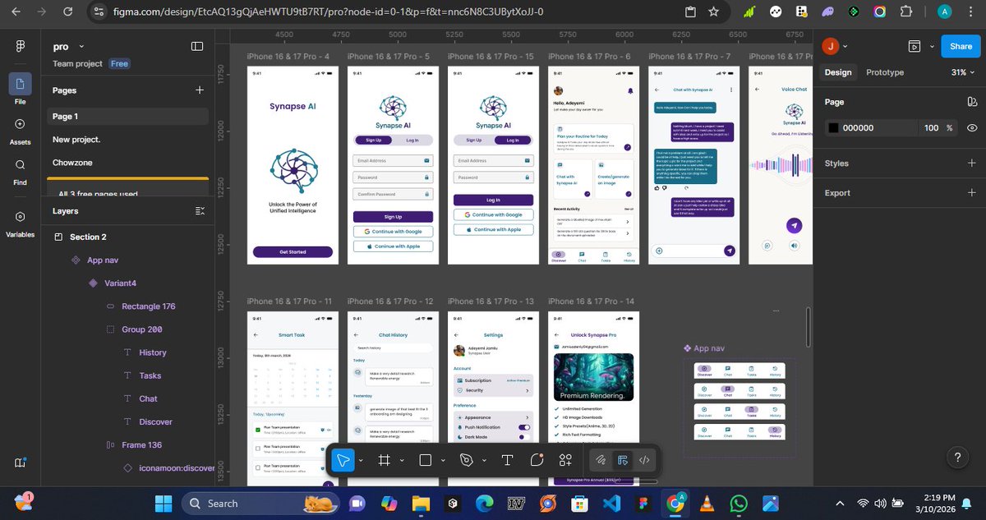This screenshot has height=520, width=986.
Task: Open Move tool options dropdown arrow
Action: click(x=361, y=460)
